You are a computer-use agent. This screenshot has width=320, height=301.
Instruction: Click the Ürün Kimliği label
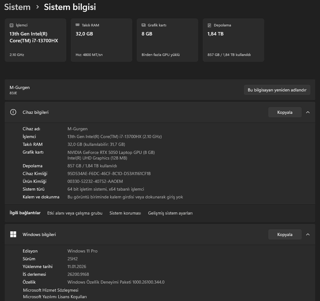pyautogui.click(x=34, y=181)
